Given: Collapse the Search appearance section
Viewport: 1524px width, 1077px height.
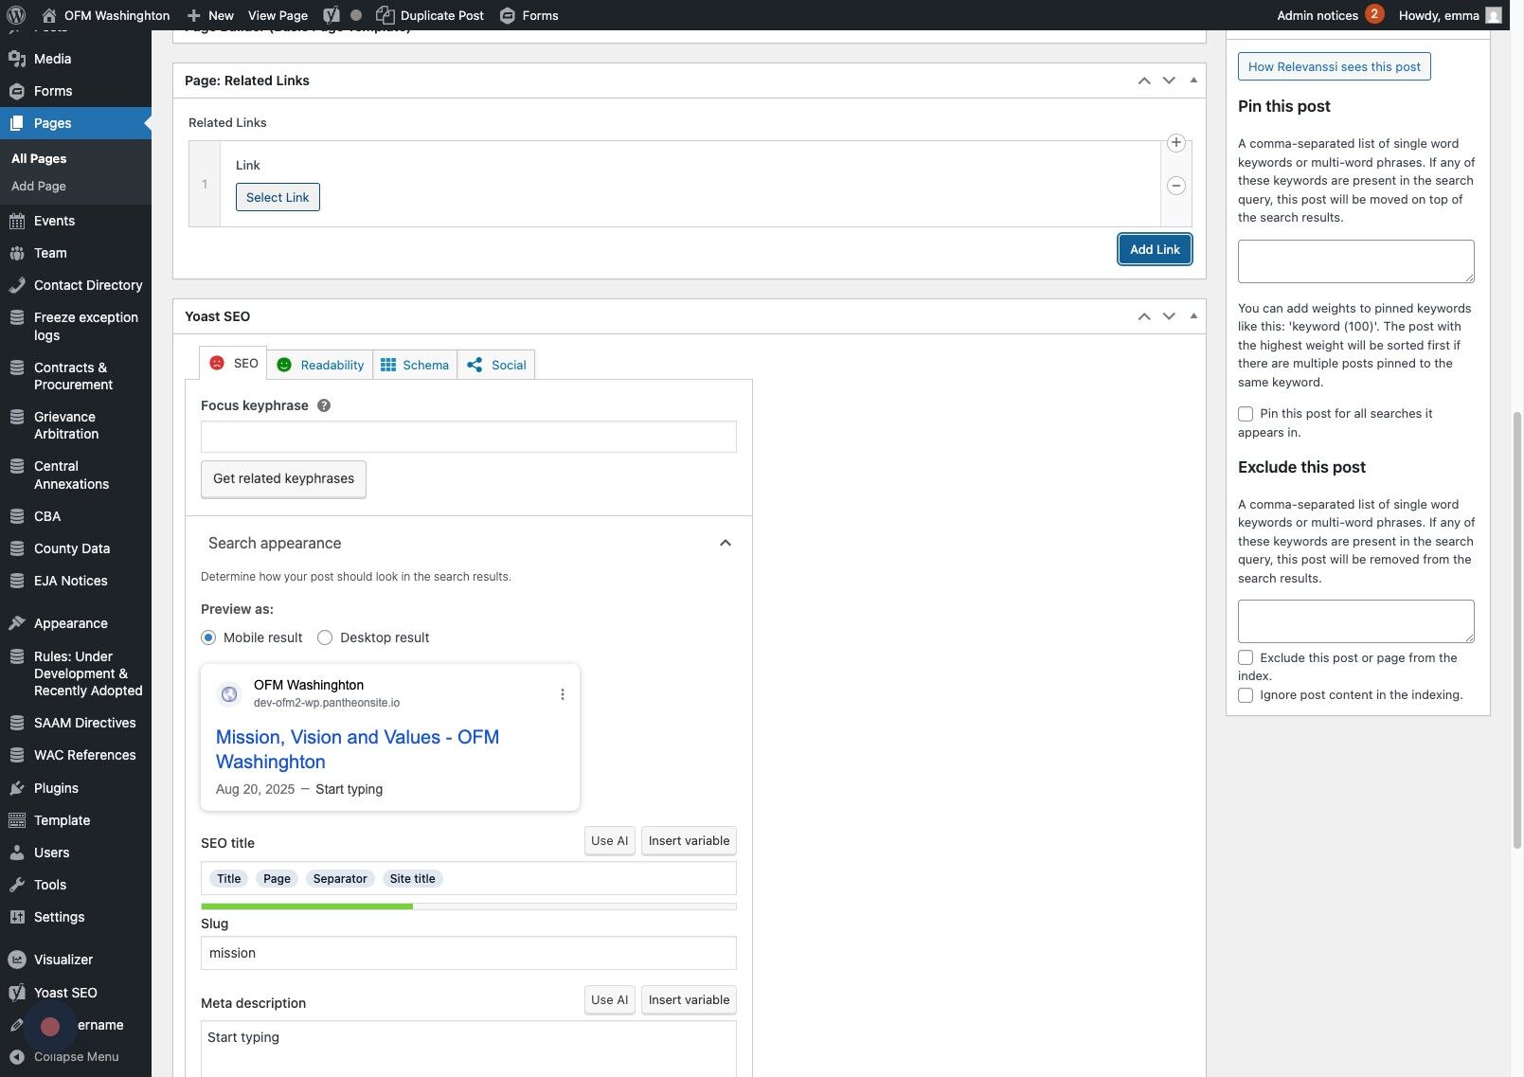Looking at the screenshot, I should 725,543.
